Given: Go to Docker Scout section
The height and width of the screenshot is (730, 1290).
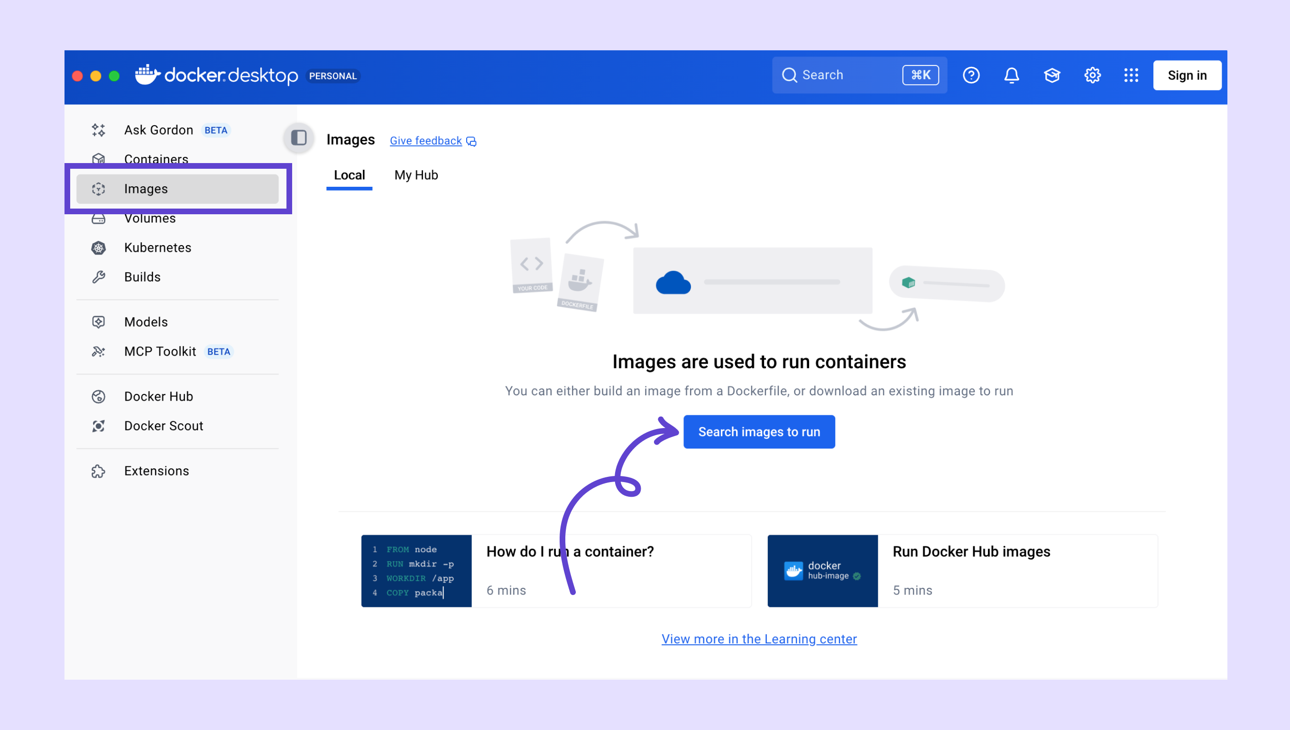Looking at the screenshot, I should tap(164, 426).
